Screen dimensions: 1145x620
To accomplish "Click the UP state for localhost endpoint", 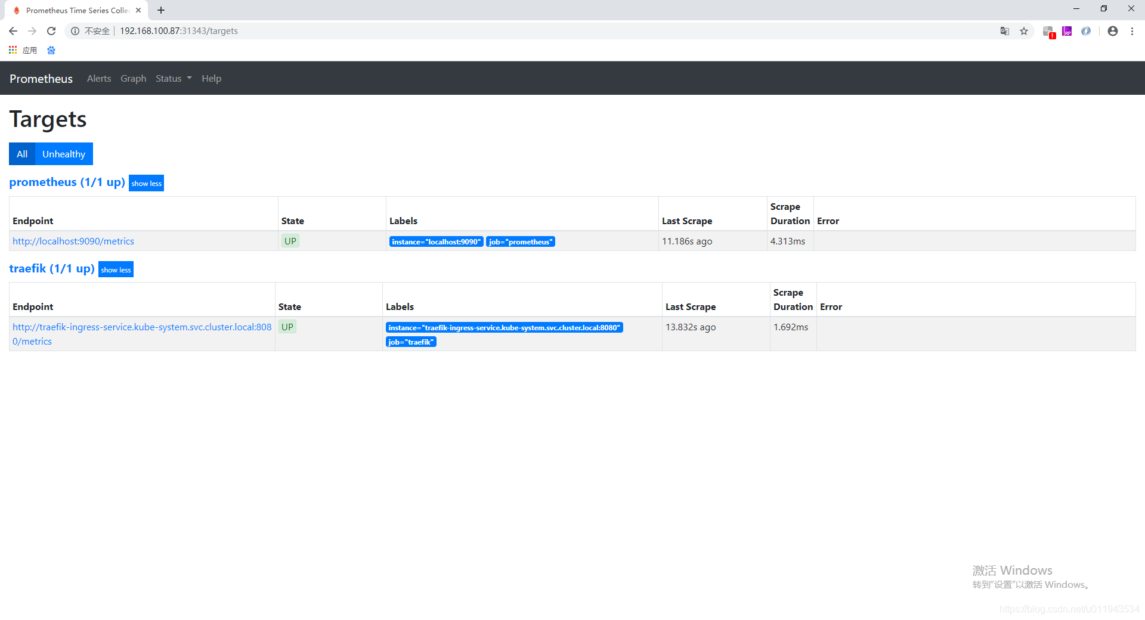I will [x=290, y=241].
